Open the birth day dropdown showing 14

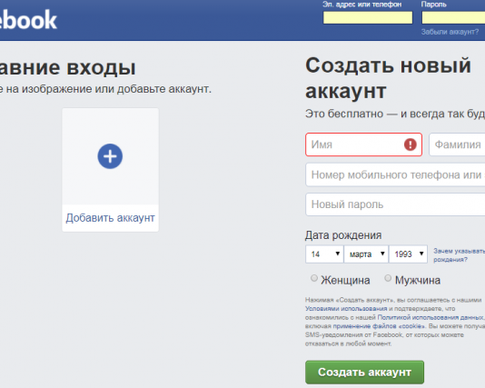[x=324, y=254]
